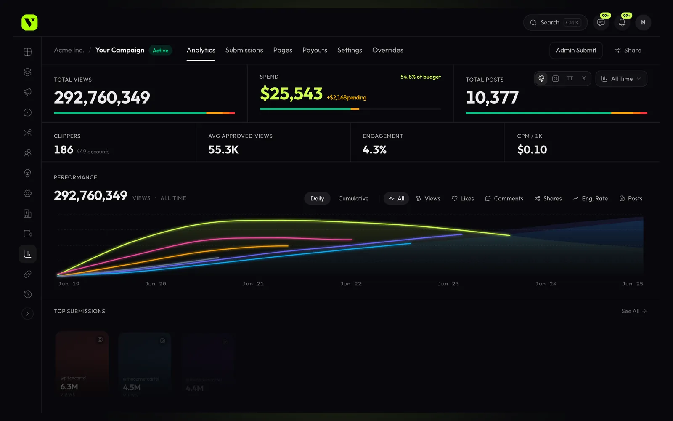
Task: Filter posts by TT platform
Action: pyautogui.click(x=570, y=79)
